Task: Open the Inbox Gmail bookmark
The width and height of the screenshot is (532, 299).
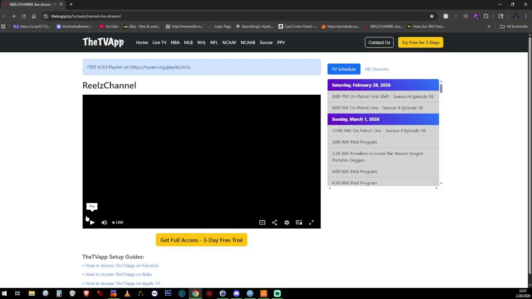Action: tap(32, 27)
